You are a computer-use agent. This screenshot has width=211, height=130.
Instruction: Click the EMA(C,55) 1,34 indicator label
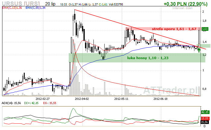[x=36, y=8]
